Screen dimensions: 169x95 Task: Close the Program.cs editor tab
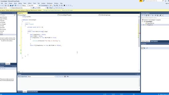pos(26,13)
